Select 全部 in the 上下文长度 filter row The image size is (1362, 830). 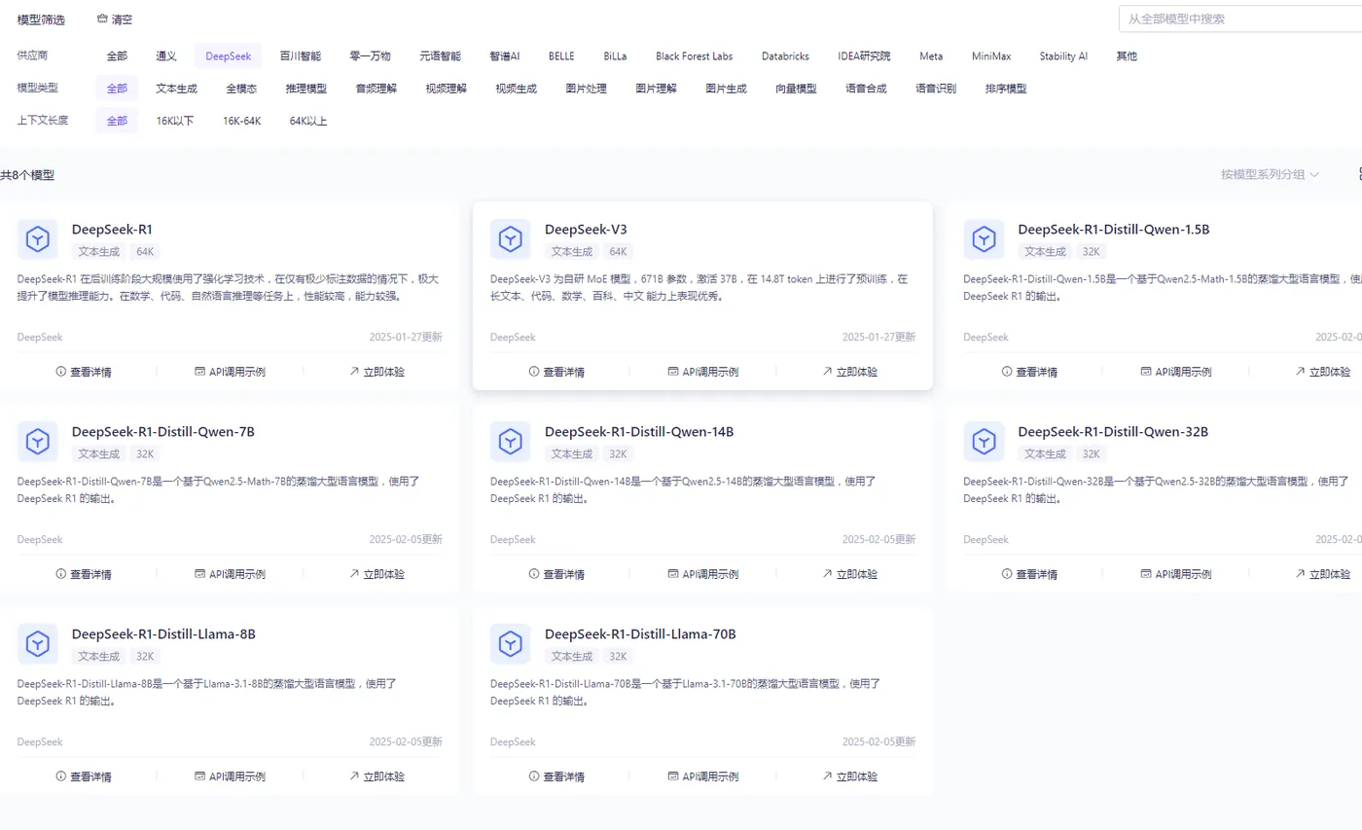pyautogui.click(x=117, y=121)
